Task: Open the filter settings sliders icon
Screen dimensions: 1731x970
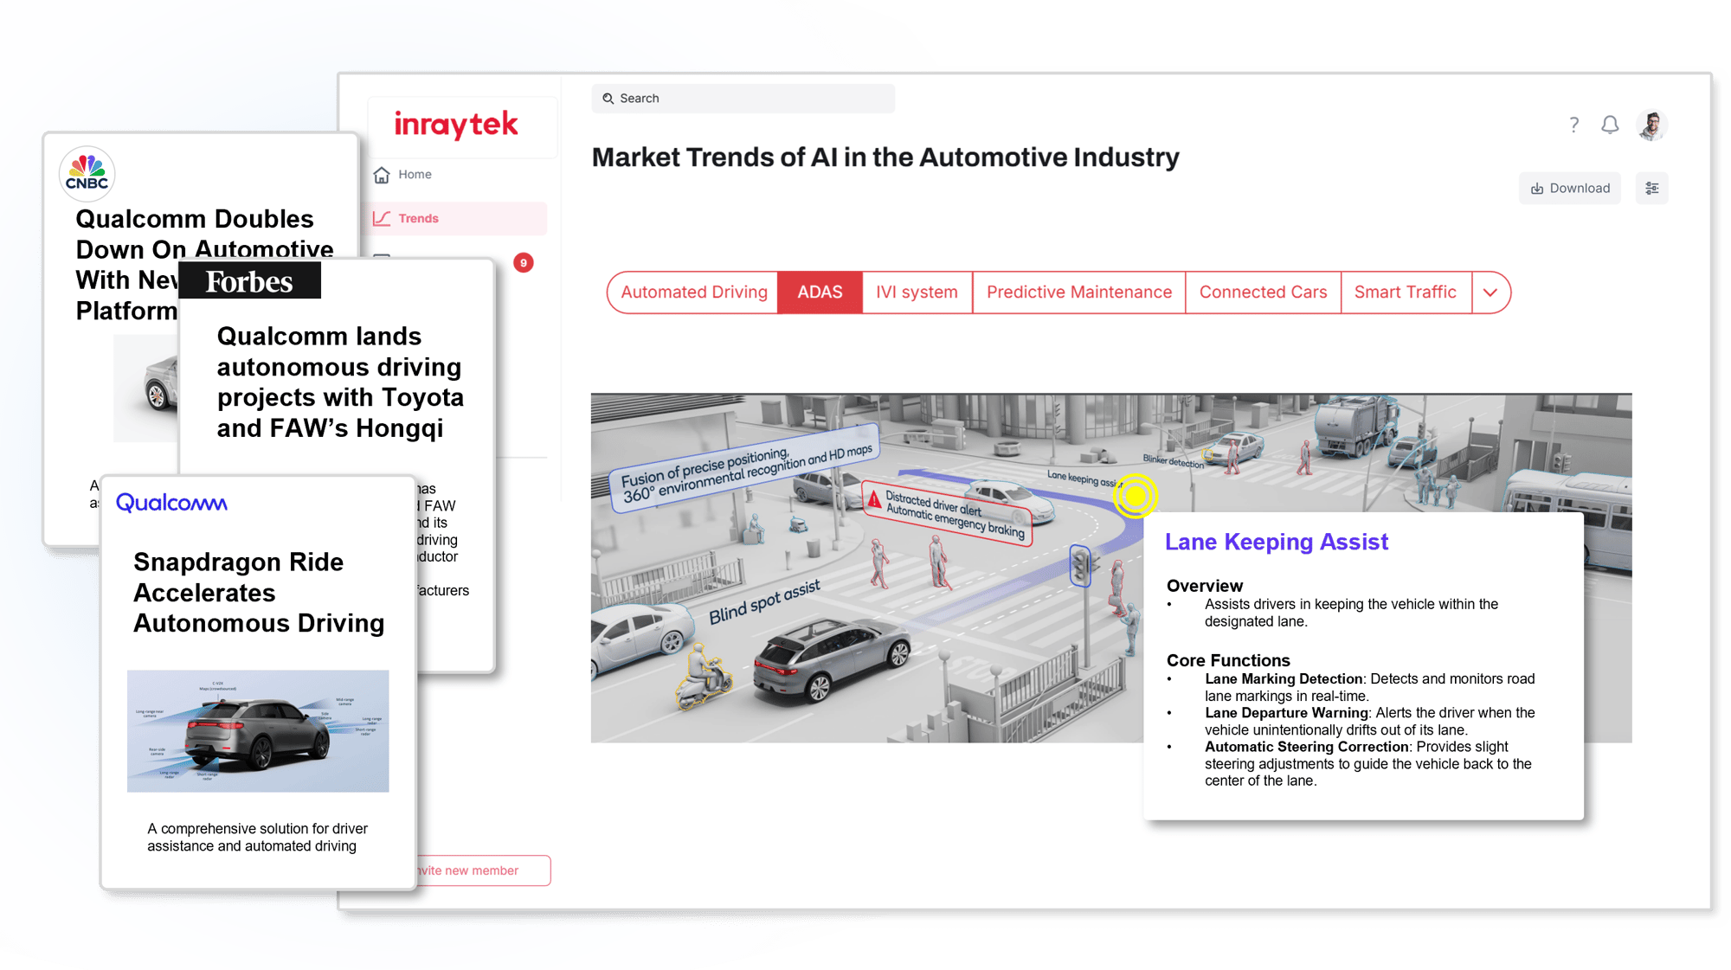Action: point(1651,188)
